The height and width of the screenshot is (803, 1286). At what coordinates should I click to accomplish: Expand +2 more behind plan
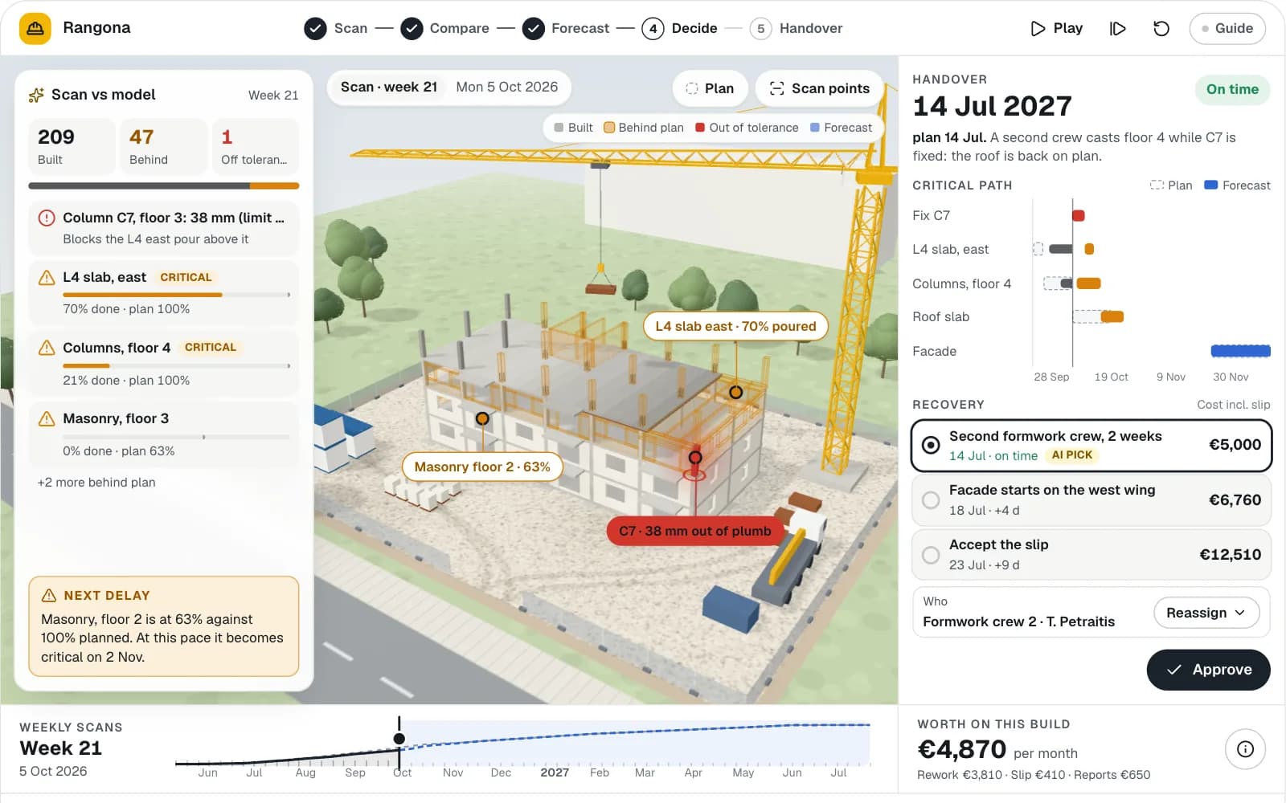point(96,482)
